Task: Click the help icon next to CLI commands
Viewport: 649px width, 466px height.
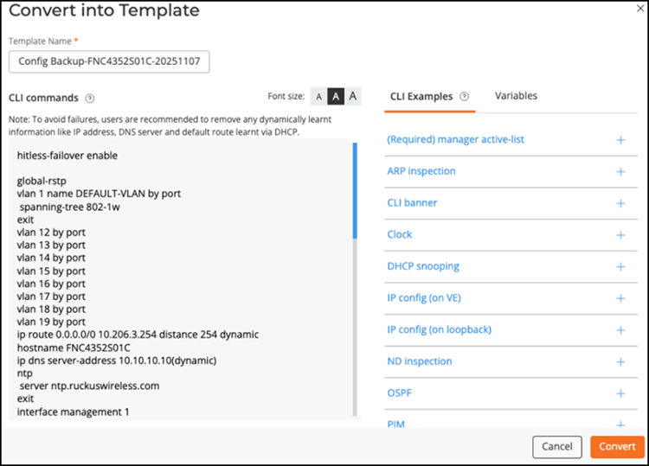Action: 90,99
